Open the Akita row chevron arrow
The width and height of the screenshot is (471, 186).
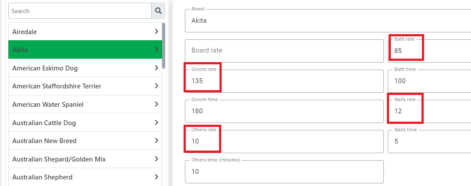point(156,49)
